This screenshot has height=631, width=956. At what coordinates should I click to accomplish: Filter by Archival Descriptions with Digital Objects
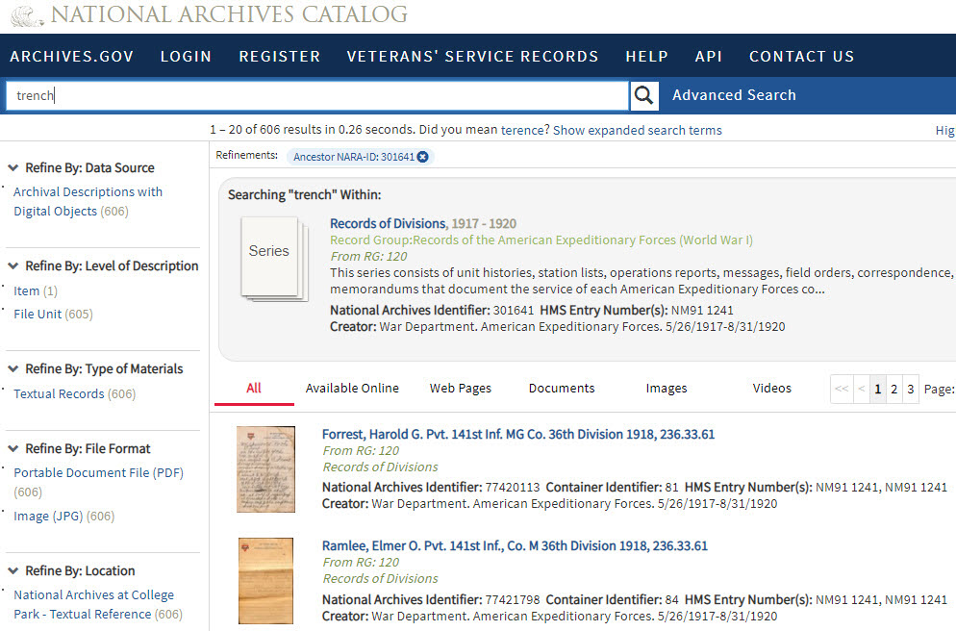tap(88, 201)
